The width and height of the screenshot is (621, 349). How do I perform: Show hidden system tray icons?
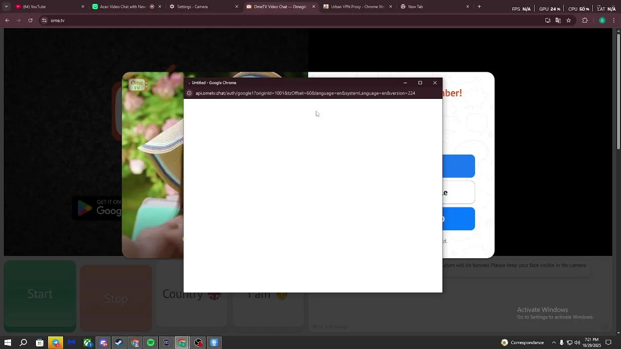[x=554, y=343]
